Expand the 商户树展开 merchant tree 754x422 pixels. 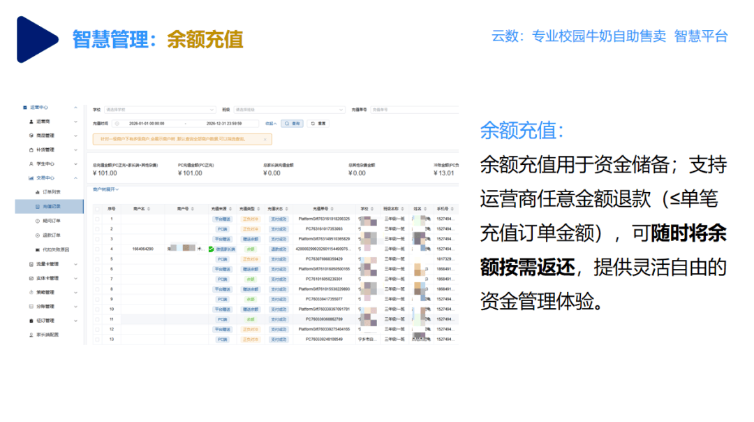[106, 189]
